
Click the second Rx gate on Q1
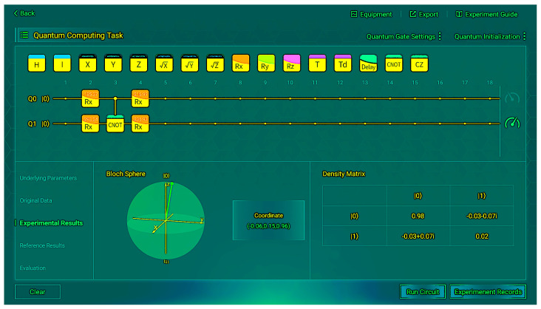[140, 123]
